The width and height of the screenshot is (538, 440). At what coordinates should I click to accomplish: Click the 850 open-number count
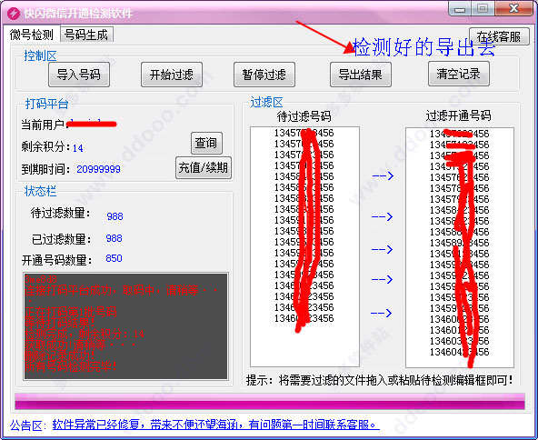pos(114,258)
